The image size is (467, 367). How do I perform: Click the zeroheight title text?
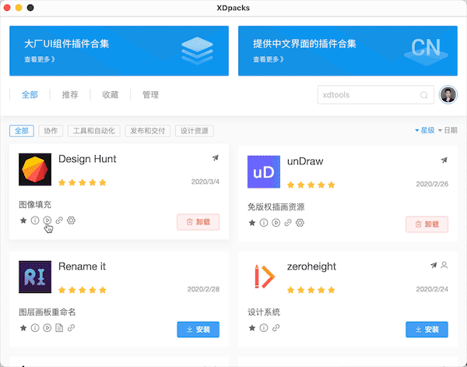(x=311, y=266)
